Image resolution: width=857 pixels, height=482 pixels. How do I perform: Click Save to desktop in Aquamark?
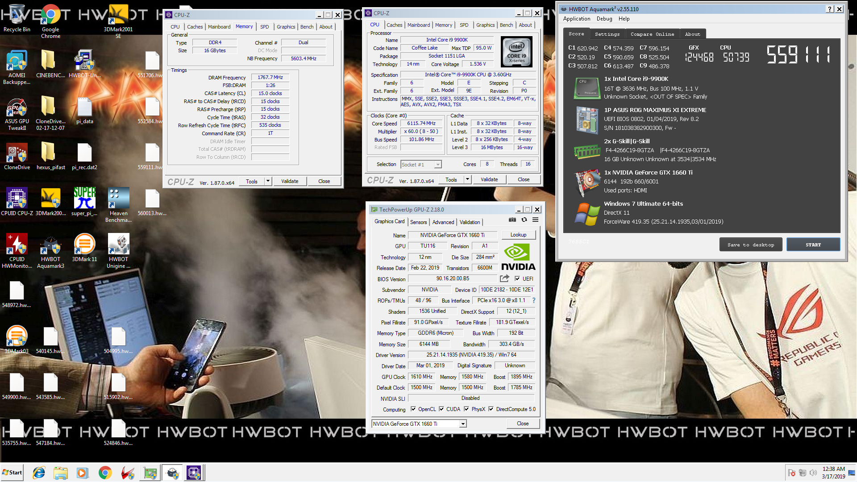751,245
